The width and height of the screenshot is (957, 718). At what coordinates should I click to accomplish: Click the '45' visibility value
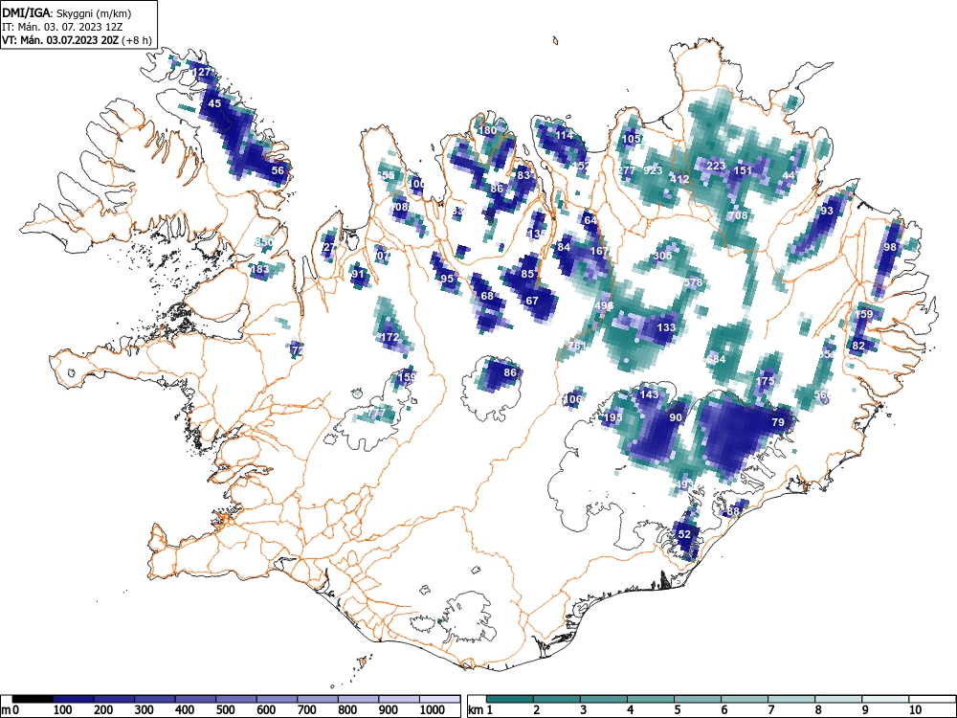pos(214,103)
